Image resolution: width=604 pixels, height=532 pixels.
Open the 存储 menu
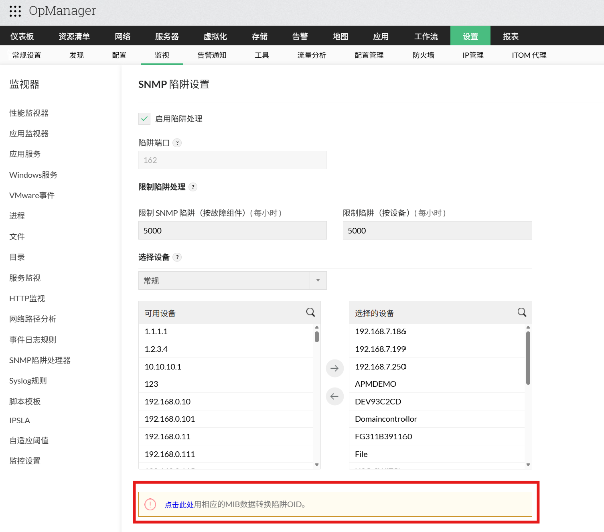[x=260, y=37]
